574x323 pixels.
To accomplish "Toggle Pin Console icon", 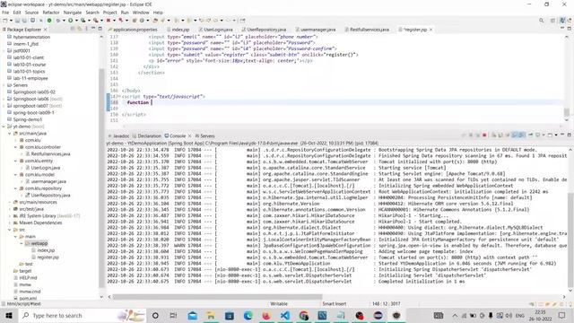I will [x=530, y=135].
